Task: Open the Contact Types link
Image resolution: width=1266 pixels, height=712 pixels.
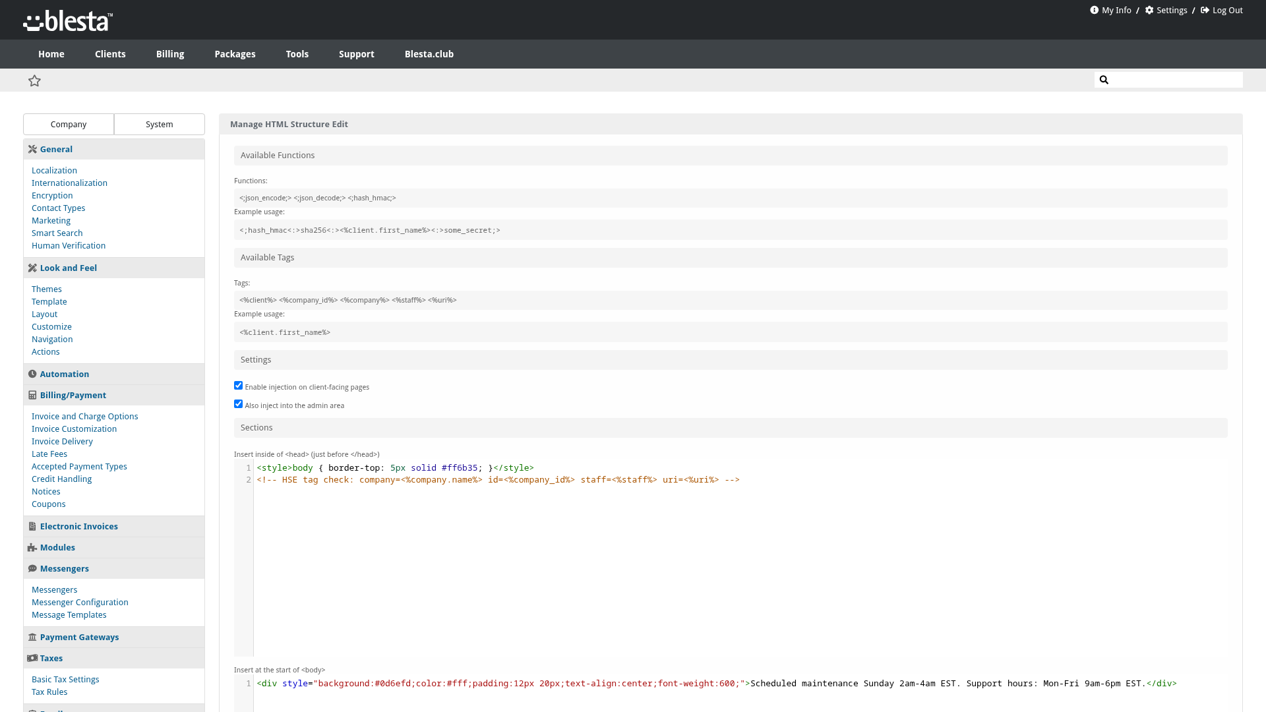Action: coord(58,208)
